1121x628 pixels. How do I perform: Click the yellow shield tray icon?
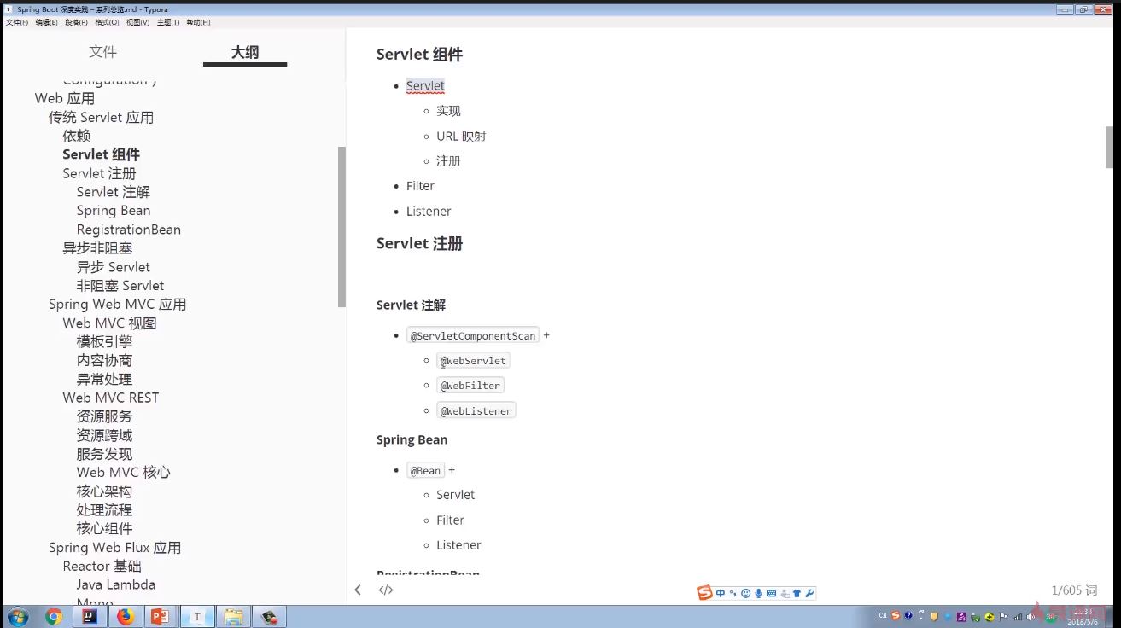pos(935,616)
